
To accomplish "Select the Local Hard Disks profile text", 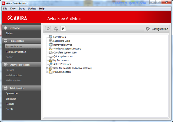I will 62,41.
